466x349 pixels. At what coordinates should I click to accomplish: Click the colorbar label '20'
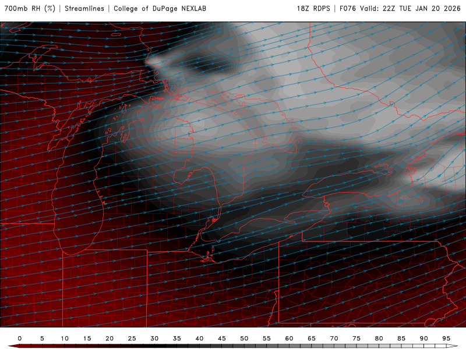pos(110,339)
